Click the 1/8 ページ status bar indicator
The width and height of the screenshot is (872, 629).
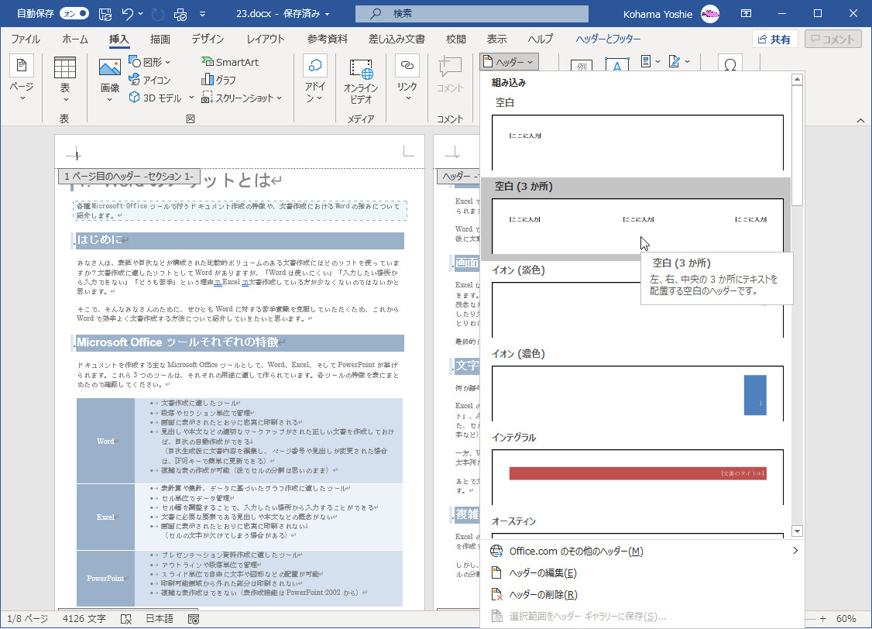[x=27, y=618]
